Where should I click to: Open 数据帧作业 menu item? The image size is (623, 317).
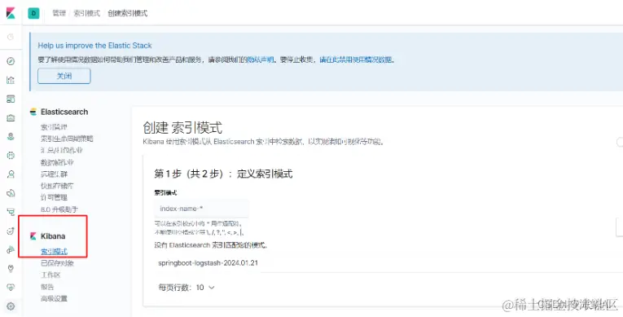pos(57,163)
